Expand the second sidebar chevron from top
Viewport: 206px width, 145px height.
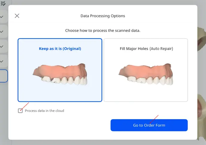point(2,32)
